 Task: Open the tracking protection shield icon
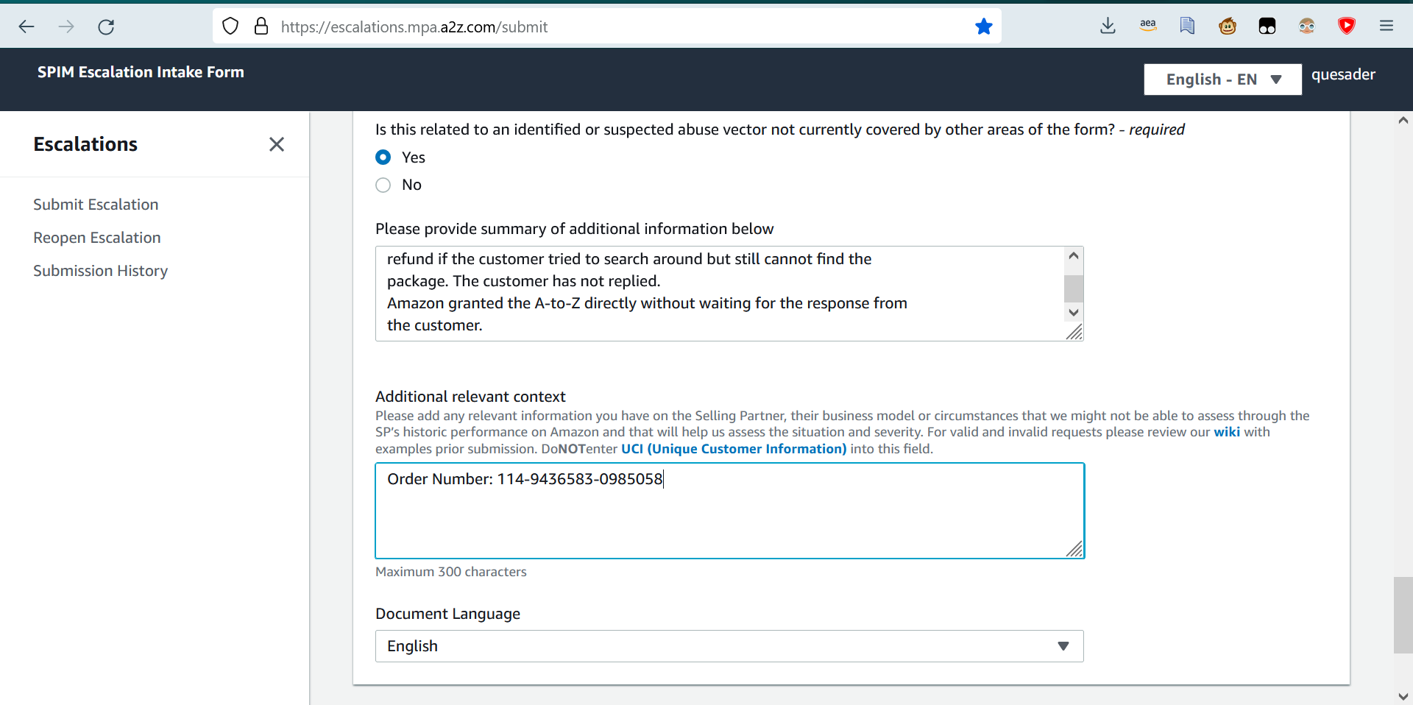coord(230,27)
